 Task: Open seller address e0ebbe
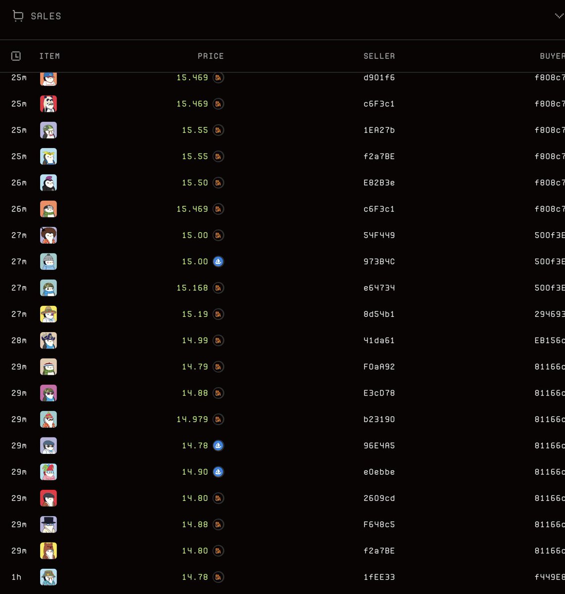click(379, 472)
